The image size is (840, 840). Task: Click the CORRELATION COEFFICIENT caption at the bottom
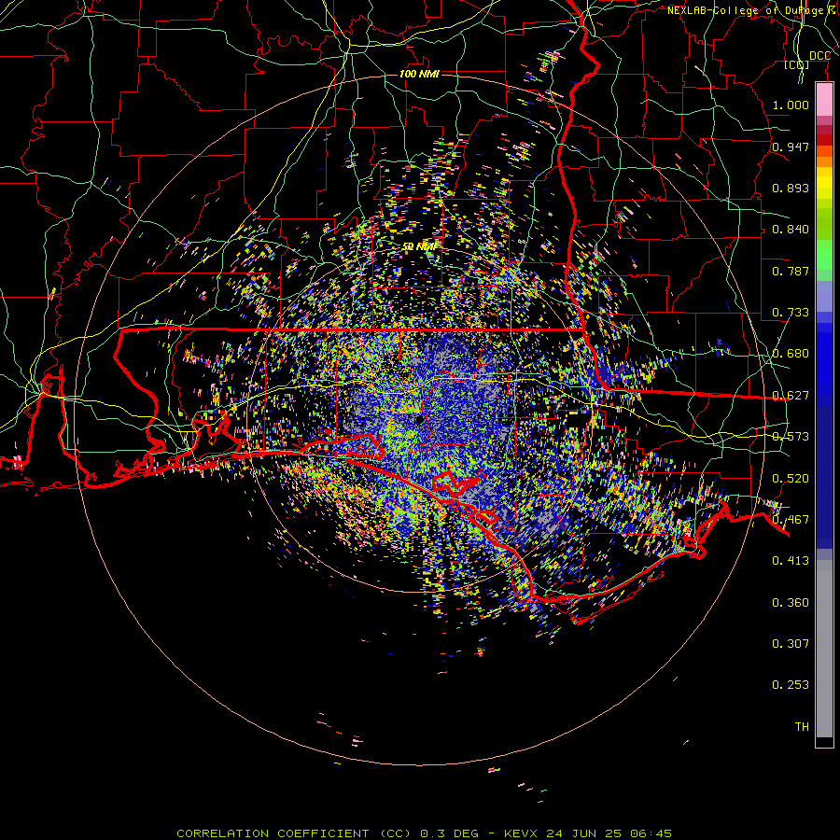(424, 833)
